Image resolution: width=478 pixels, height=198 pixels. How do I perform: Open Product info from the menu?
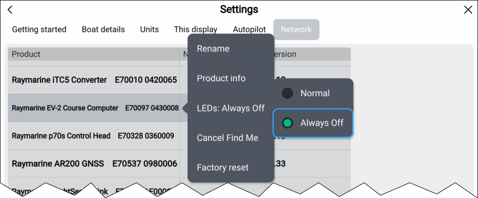(x=221, y=79)
